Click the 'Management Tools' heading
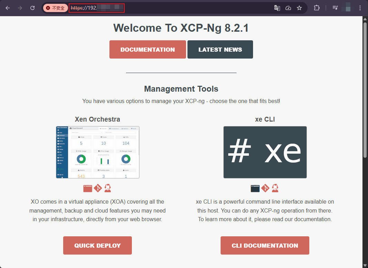This screenshot has height=268, width=368. pos(181,89)
